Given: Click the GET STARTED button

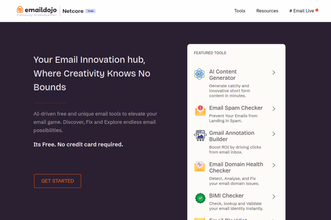Looking at the screenshot, I should (58, 181).
